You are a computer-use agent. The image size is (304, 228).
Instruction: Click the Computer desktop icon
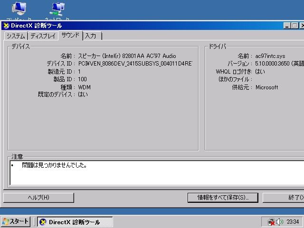click(19, 9)
